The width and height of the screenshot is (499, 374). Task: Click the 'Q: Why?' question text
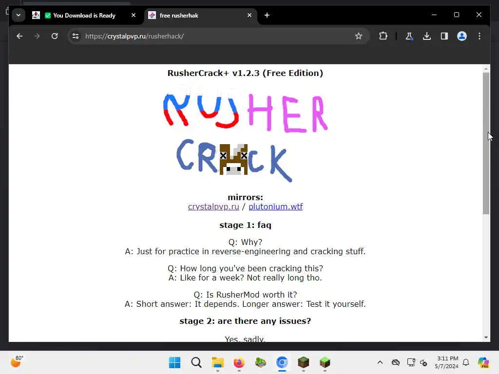click(x=246, y=243)
